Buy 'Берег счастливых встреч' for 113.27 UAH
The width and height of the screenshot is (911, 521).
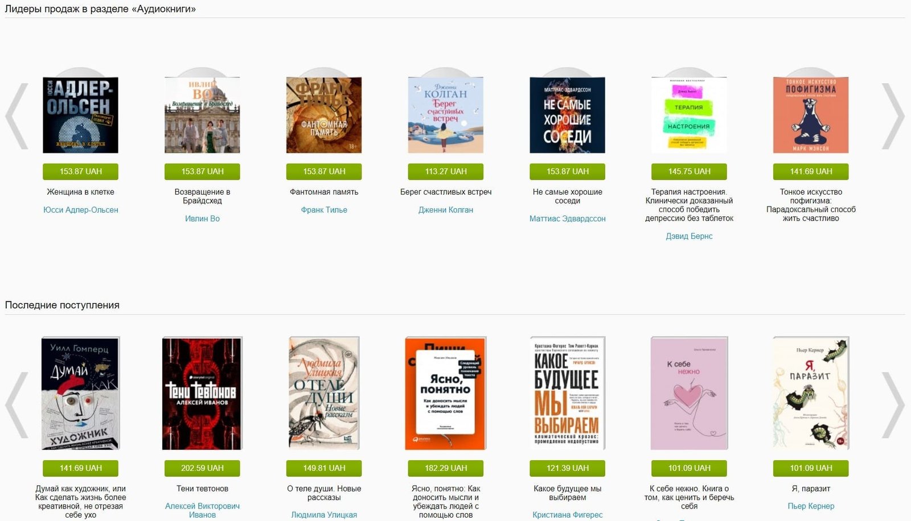446,171
